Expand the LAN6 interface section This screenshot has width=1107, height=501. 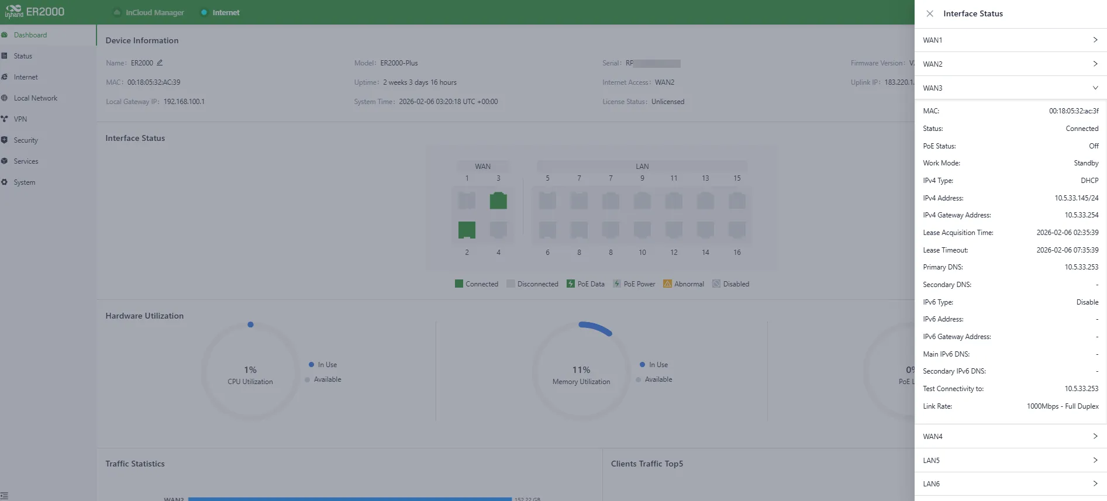(1011, 484)
